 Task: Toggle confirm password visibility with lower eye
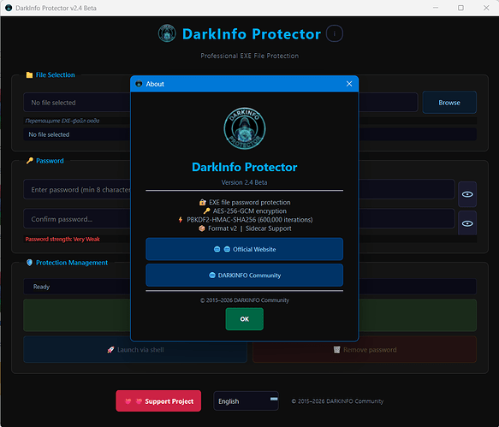pos(466,223)
